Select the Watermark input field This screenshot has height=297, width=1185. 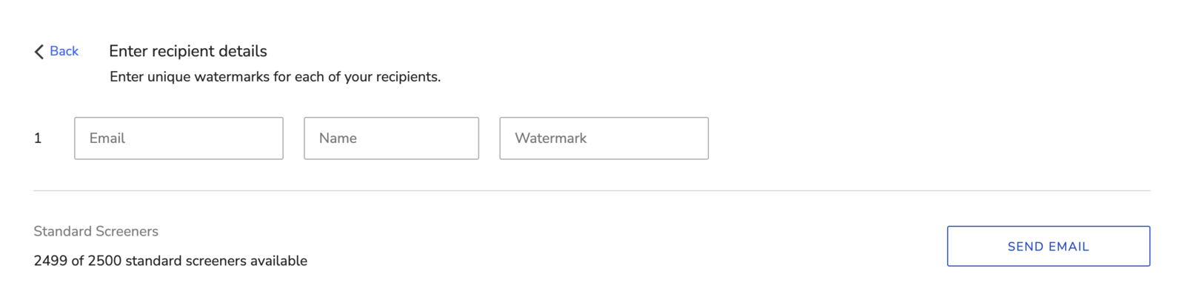point(604,139)
